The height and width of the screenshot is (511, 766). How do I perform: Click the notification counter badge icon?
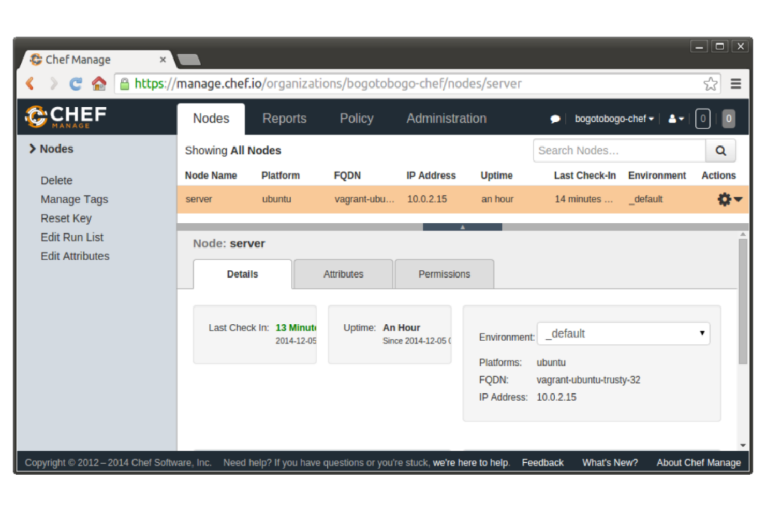click(x=702, y=119)
